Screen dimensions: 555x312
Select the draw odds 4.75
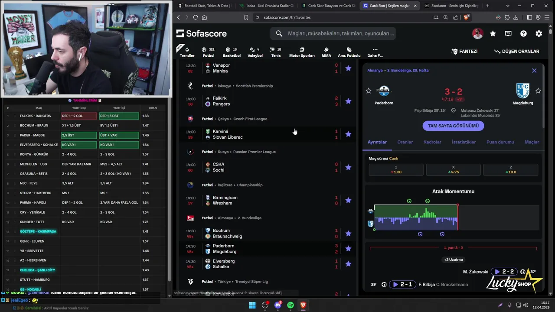click(x=453, y=169)
